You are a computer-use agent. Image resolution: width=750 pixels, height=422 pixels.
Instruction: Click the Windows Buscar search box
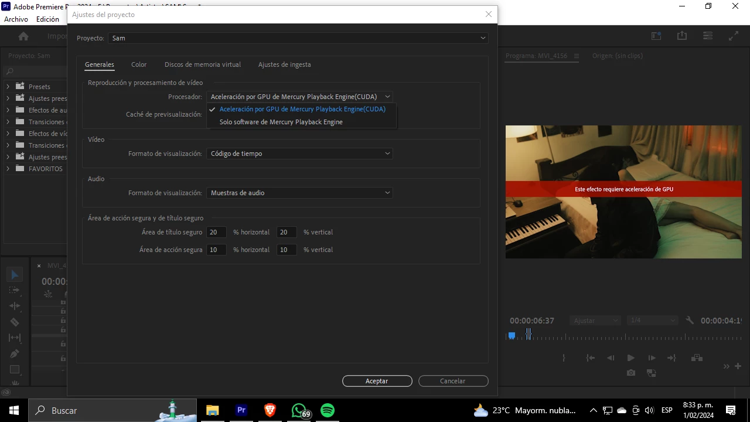112,410
